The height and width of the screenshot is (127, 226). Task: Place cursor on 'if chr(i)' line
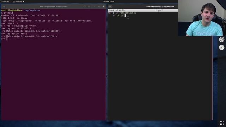coord(119,16)
